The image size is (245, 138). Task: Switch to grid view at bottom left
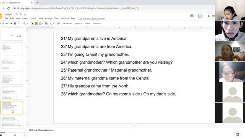[15, 135]
